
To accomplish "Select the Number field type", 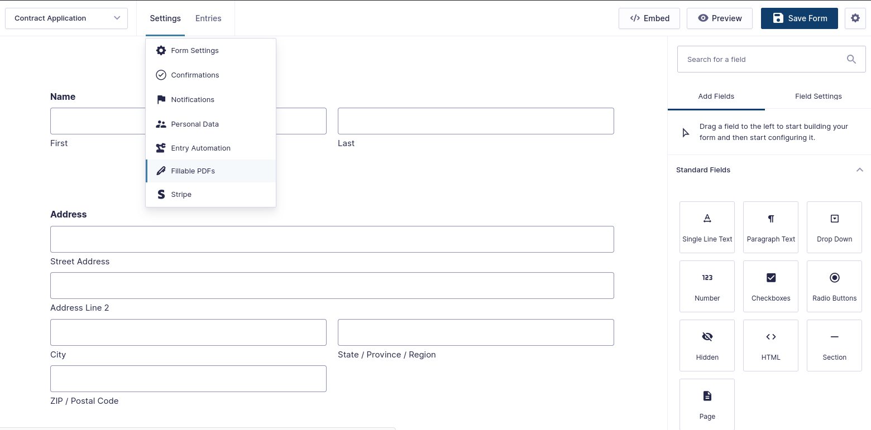I will coord(707,286).
